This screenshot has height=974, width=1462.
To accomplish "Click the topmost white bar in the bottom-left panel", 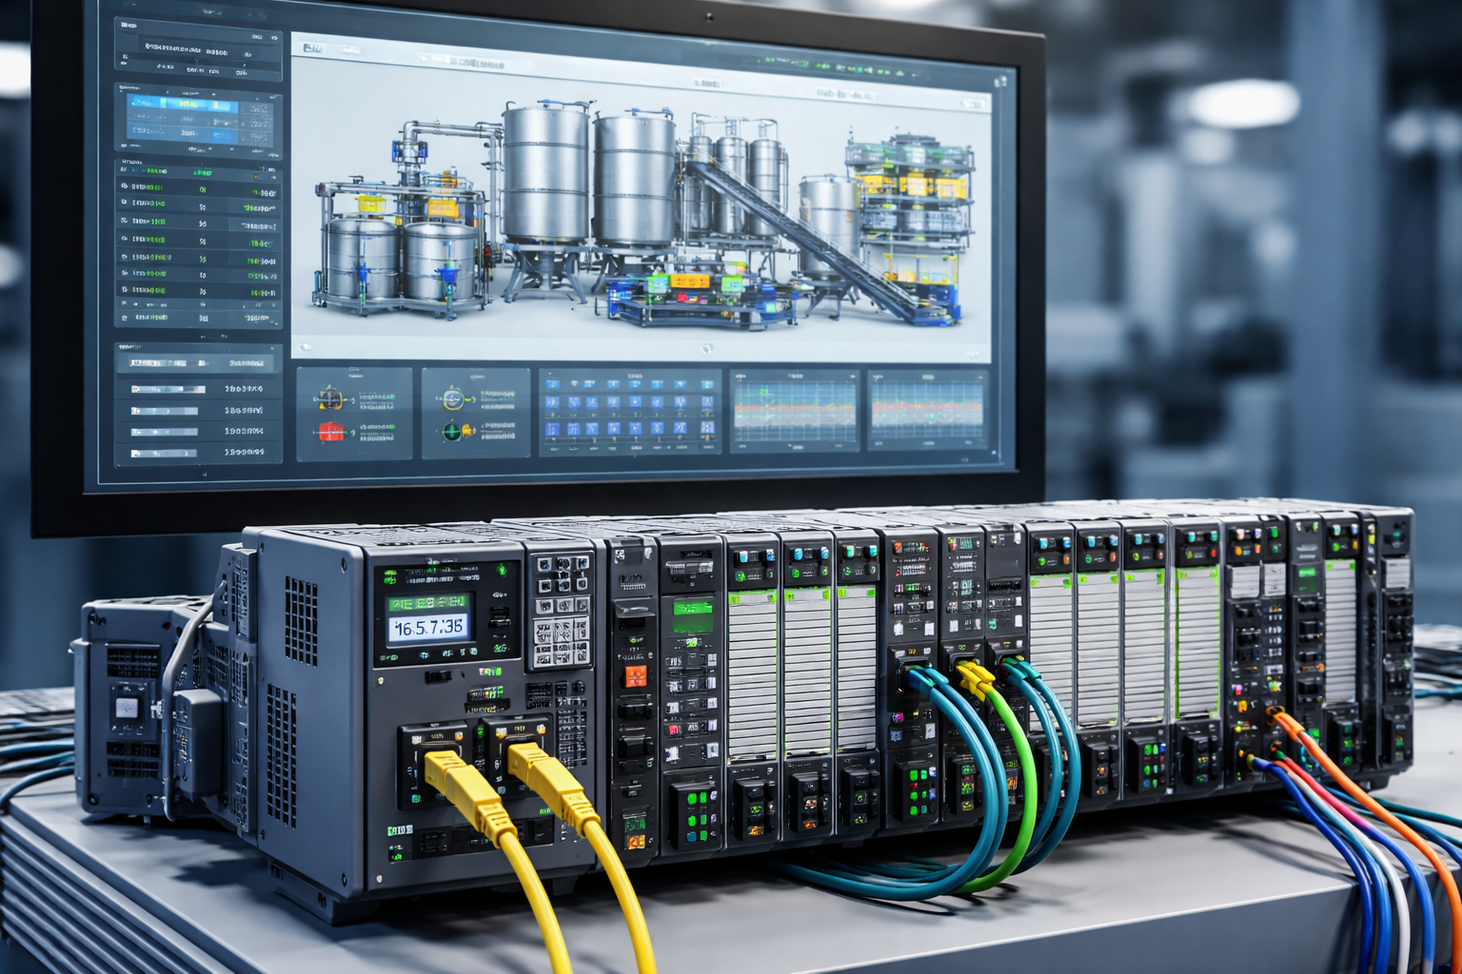I will (x=168, y=389).
